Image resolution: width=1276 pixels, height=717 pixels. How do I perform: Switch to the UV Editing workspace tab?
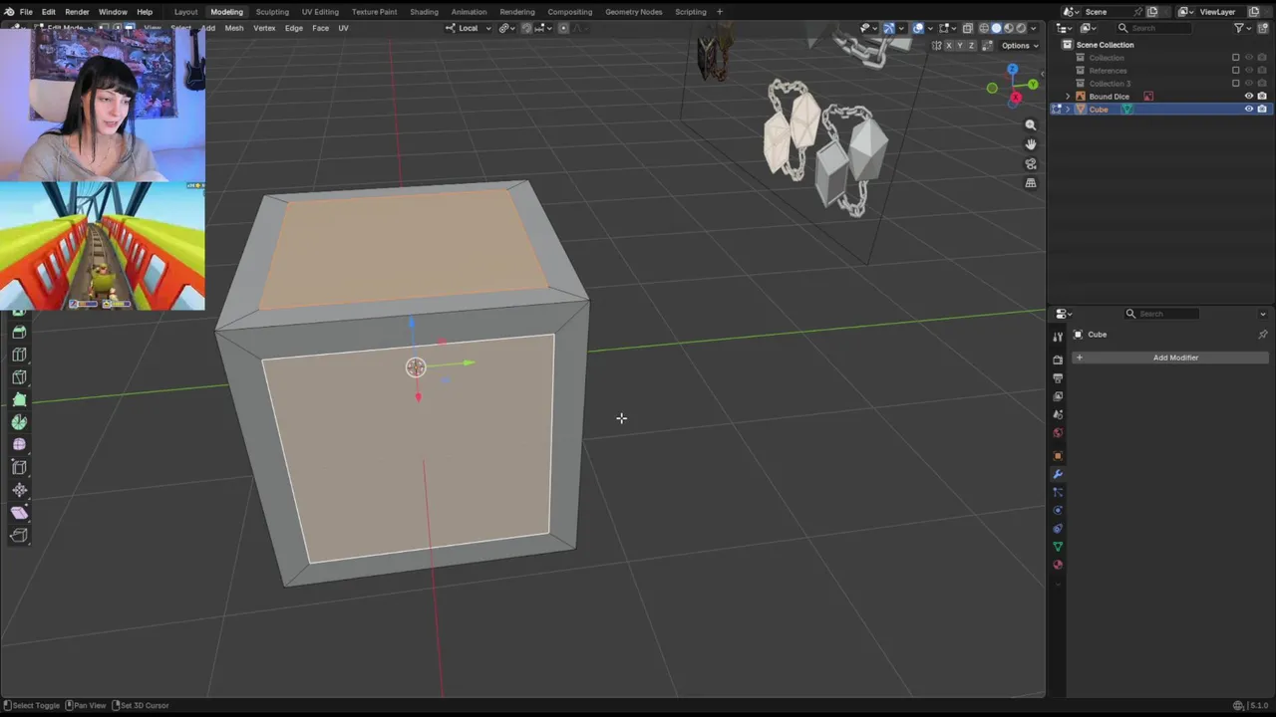(320, 12)
